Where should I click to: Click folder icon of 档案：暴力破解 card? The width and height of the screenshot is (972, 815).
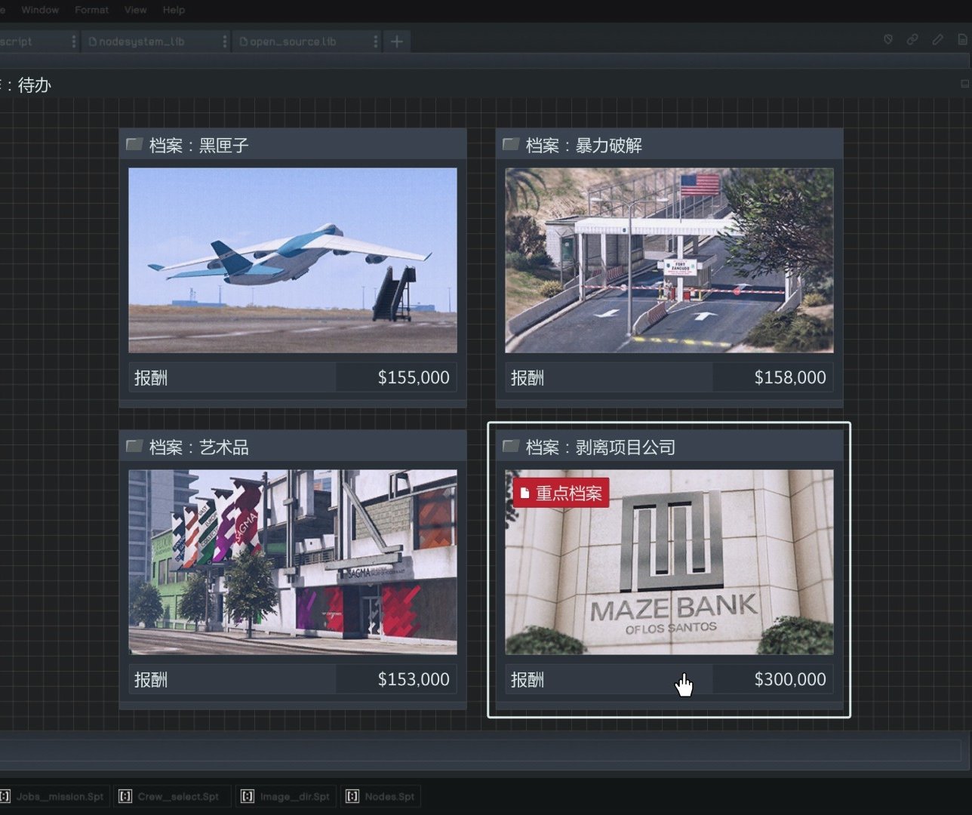point(511,144)
